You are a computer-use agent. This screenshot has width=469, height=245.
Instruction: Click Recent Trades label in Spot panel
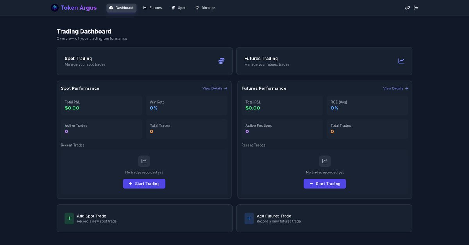pos(73,145)
